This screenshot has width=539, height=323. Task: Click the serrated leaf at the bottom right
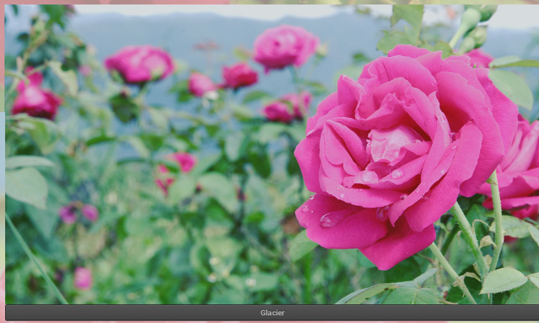coord(502,280)
